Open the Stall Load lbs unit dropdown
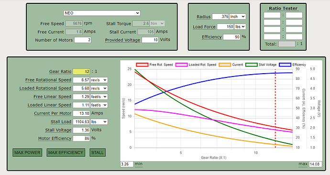The width and height of the screenshot is (330, 175). click(99, 122)
